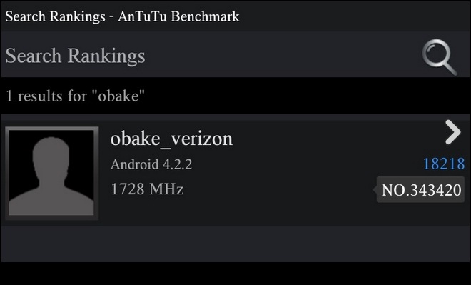
Task: Click the Android 4.2.2 version label
Action: tap(151, 164)
